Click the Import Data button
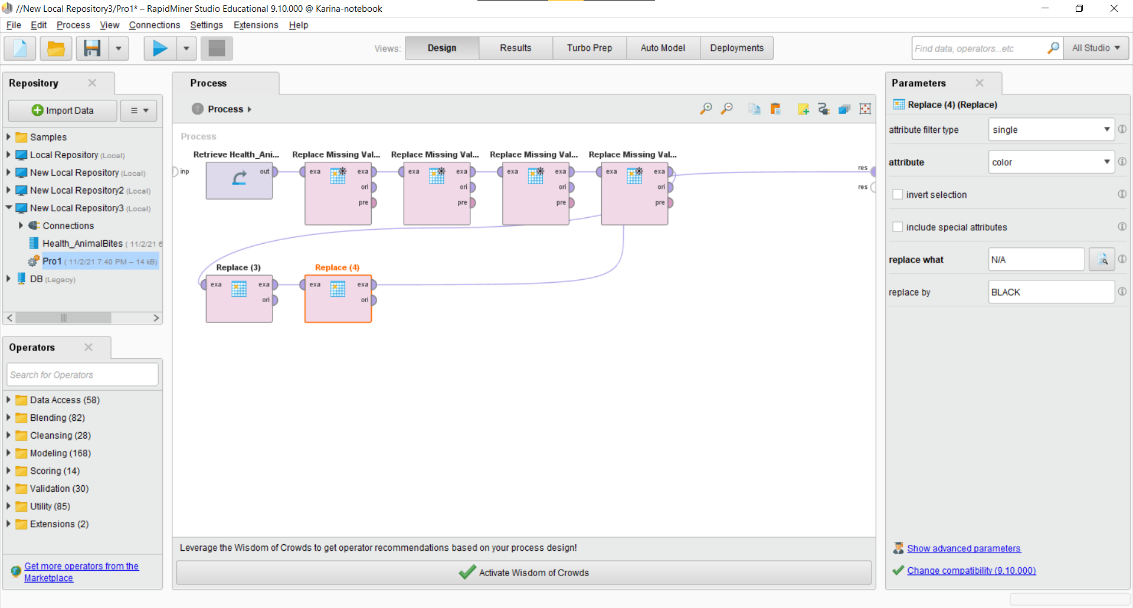 [63, 110]
